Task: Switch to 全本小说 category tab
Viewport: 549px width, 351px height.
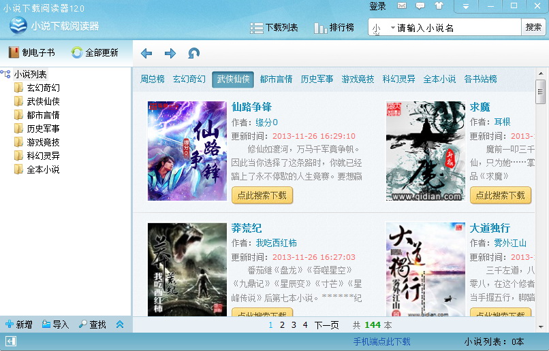Action: (439, 79)
